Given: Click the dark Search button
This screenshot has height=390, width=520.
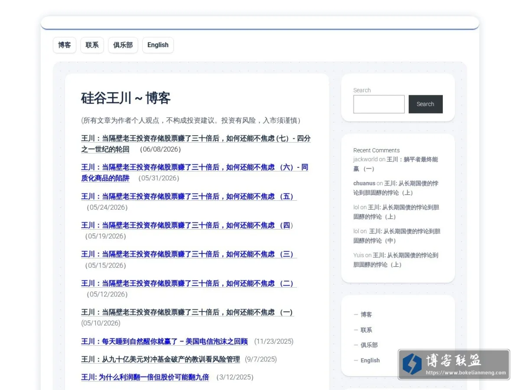Looking at the screenshot, I should click(426, 104).
